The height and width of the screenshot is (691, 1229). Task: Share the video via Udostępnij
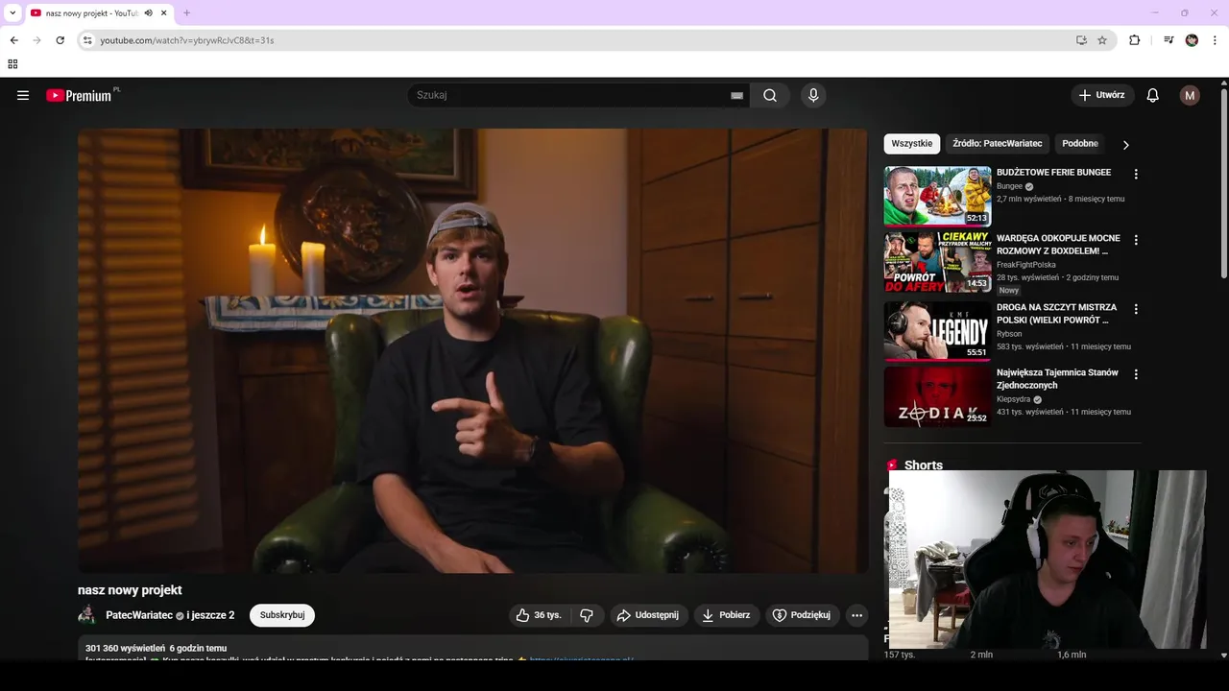(649, 615)
